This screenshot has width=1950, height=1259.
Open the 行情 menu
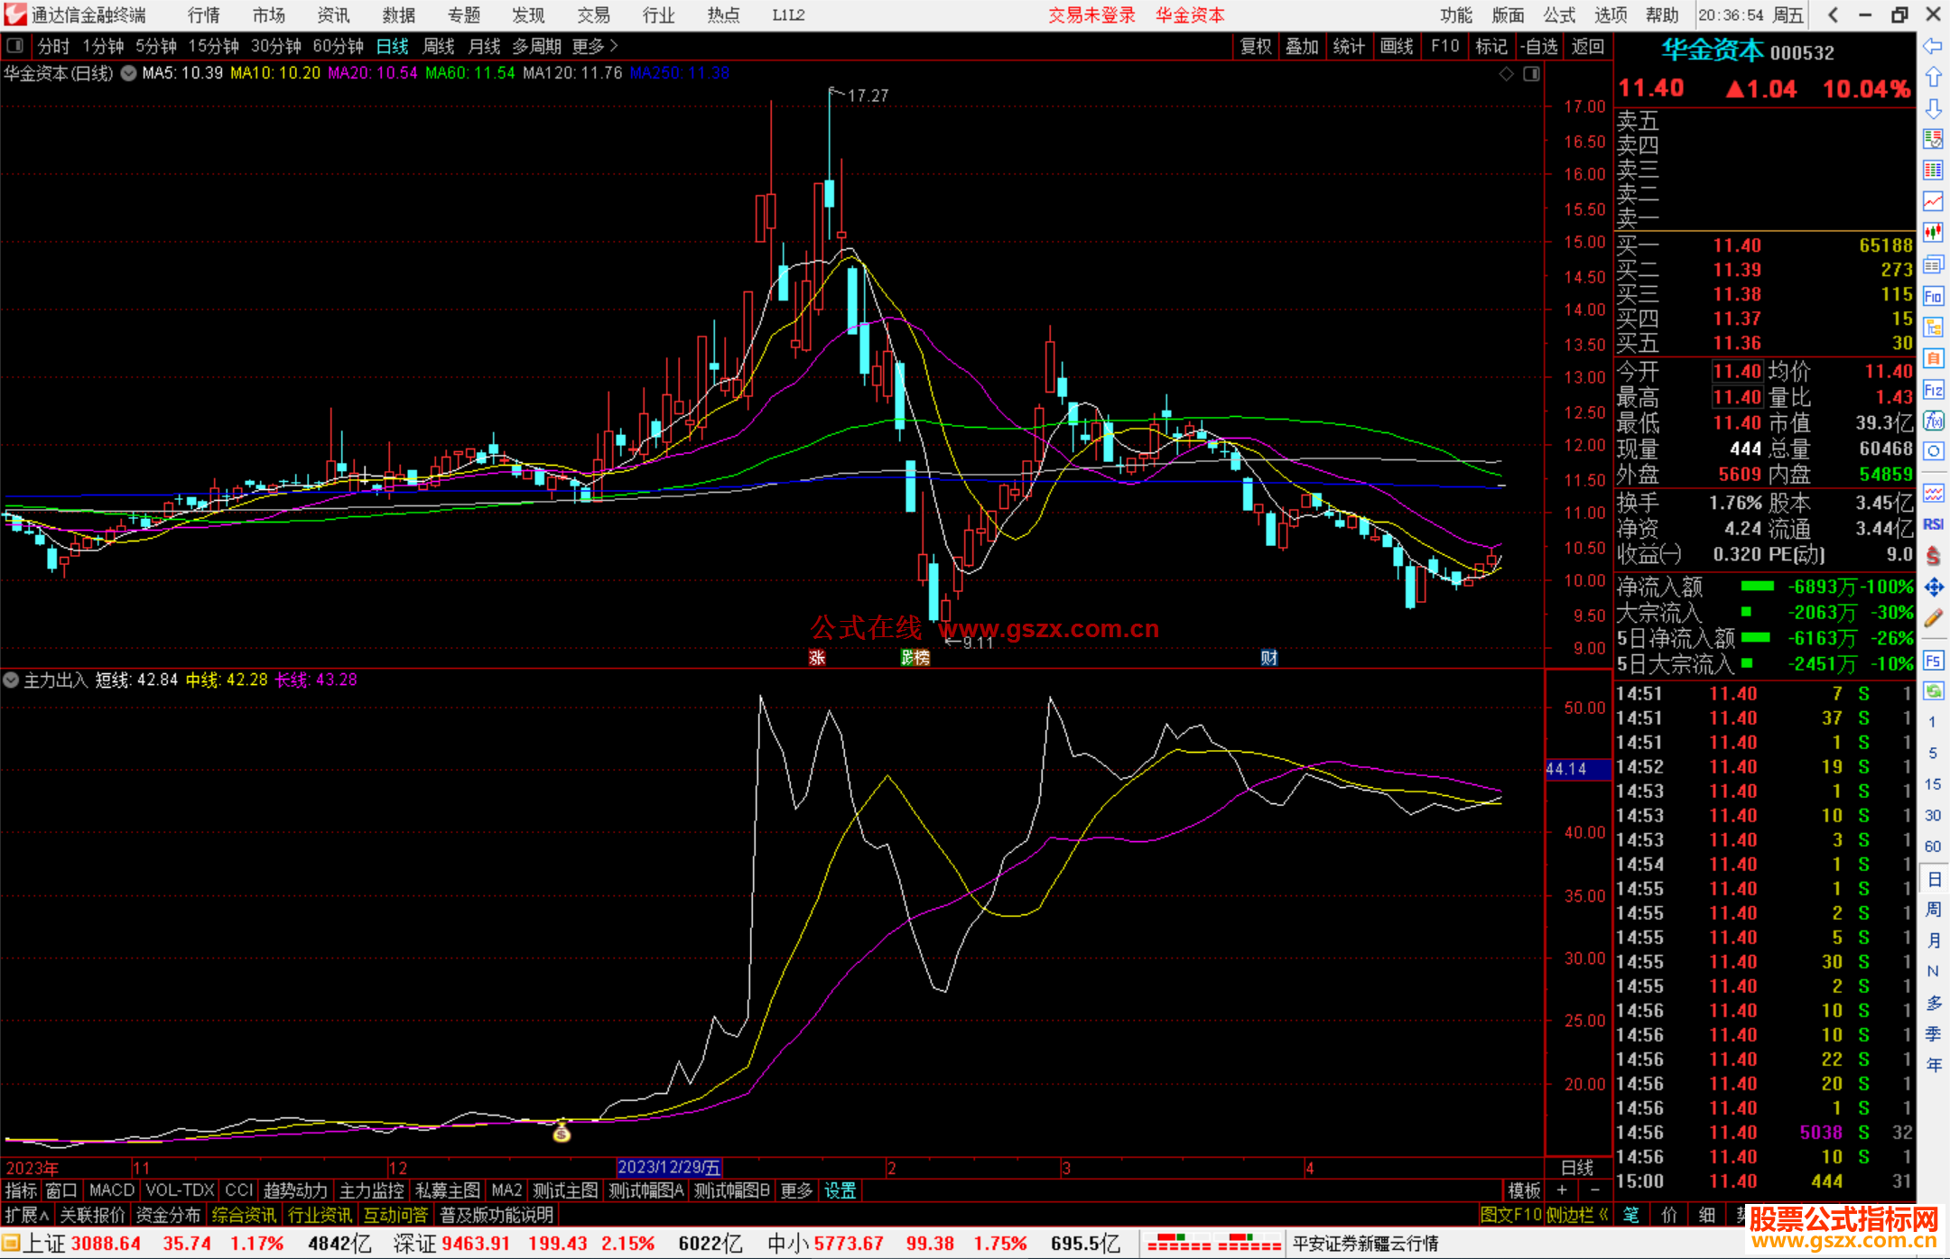tap(204, 15)
